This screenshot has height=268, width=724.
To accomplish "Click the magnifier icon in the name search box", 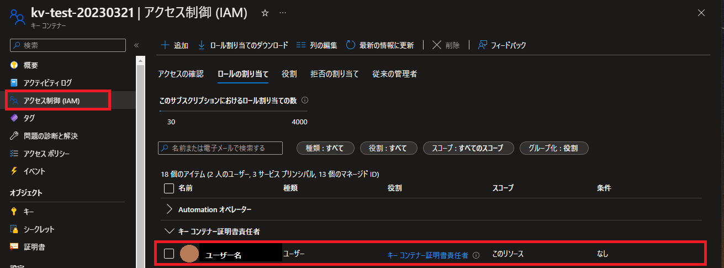I will [x=165, y=148].
